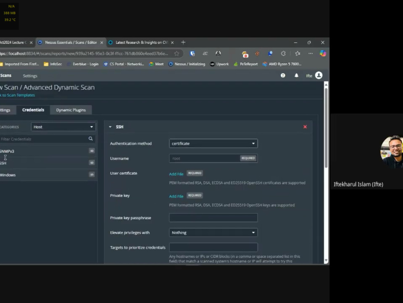Click the page vertical scrollbar thumb
Screen dimensions: 403x303
coord(326,128)
